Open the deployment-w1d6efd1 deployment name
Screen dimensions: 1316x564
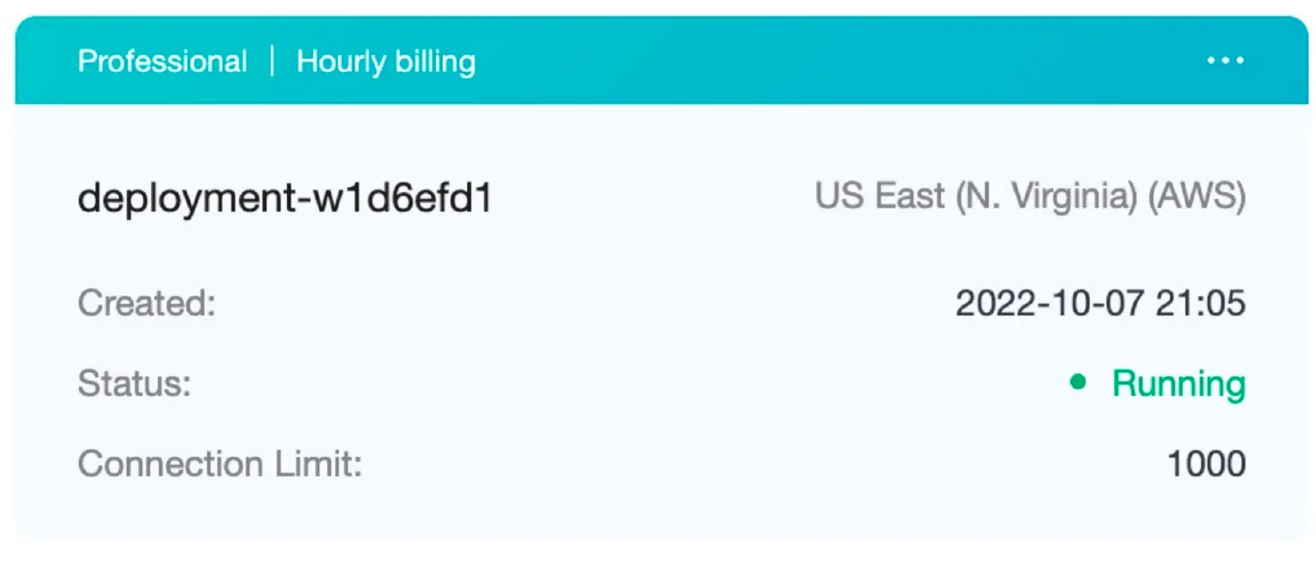[x=284, y=199]
